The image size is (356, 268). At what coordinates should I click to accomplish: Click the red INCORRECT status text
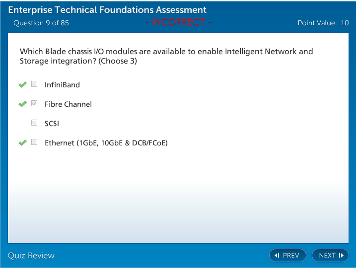tap(178, 22)
